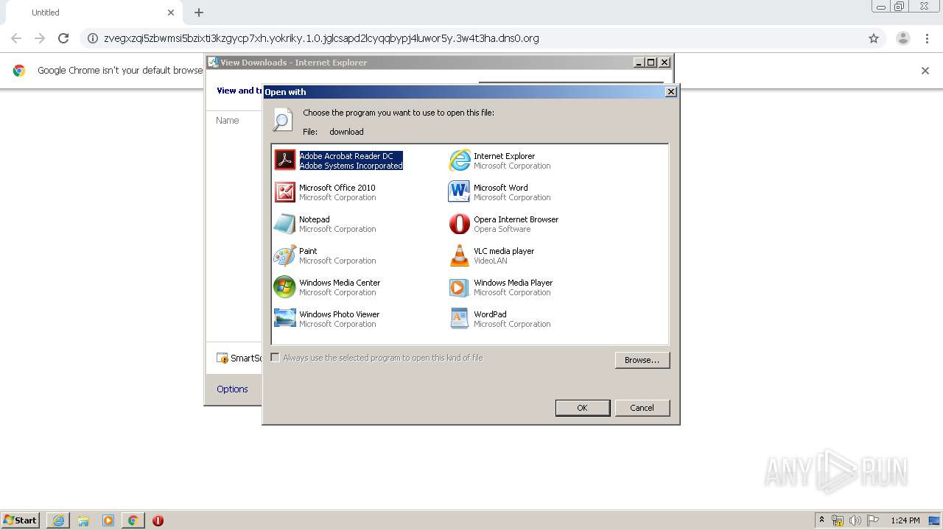Select the Adobe Acrobat Reader DC icon

285,160
